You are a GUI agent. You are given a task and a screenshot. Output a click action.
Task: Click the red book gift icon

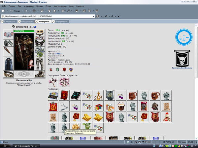64,95
